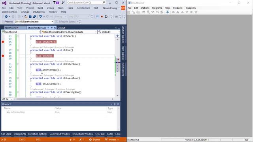Stop debugging with the red square button

102,17
